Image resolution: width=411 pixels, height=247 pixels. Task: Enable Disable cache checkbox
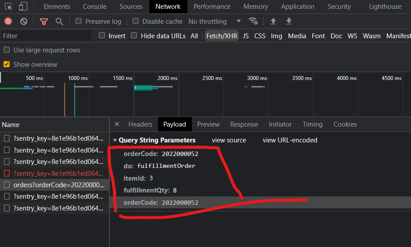point(136,21)
